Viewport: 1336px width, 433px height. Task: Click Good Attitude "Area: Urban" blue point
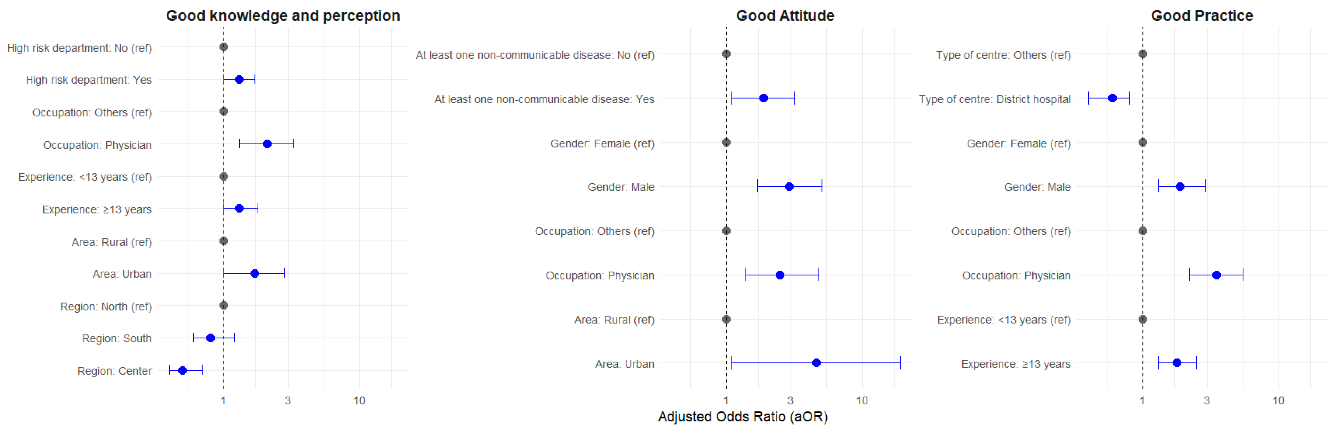click(x=816, y=363)
